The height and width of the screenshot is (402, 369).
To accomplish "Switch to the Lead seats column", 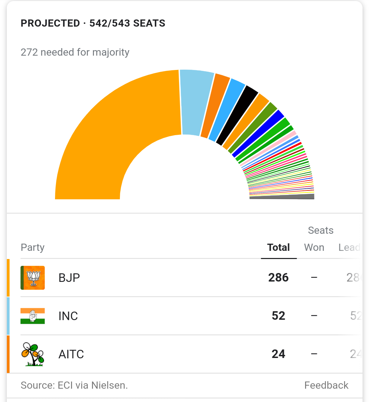I will (349, 247).
